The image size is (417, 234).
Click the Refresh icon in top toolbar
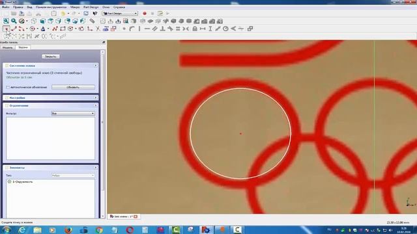pyautogui.click(x=86, y=13)
